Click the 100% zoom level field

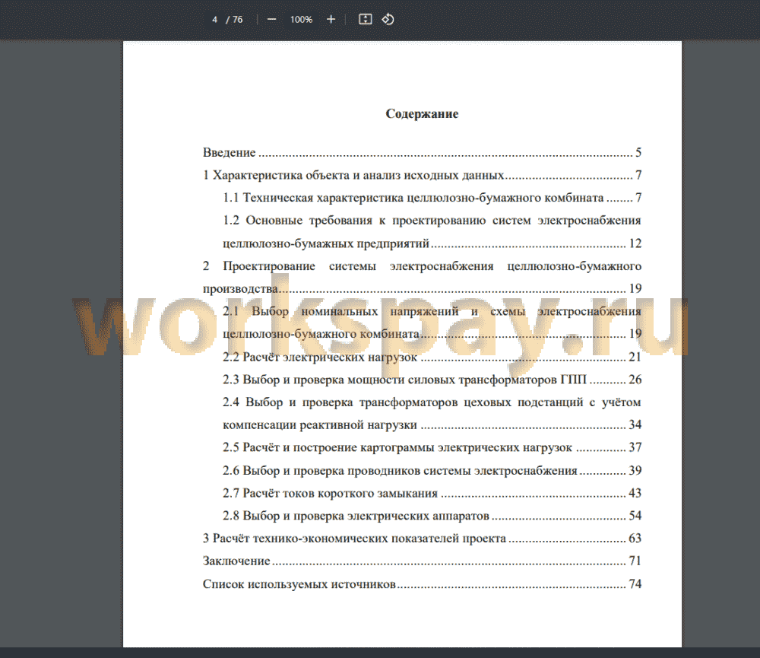[301, 20]
